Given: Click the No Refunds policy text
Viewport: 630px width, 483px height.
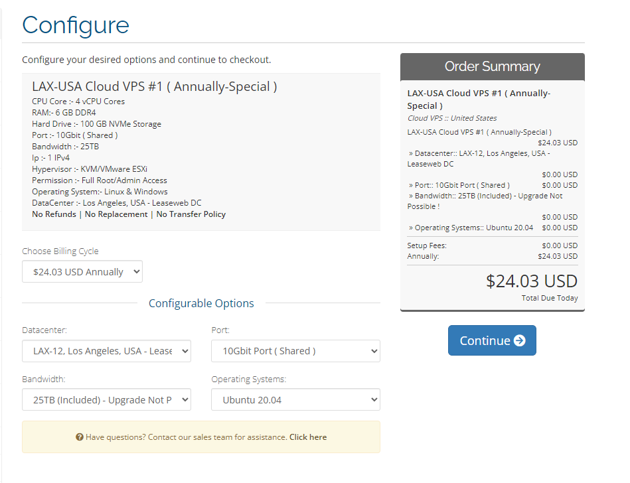Looking at the screenshot, I should click(54, 214).
